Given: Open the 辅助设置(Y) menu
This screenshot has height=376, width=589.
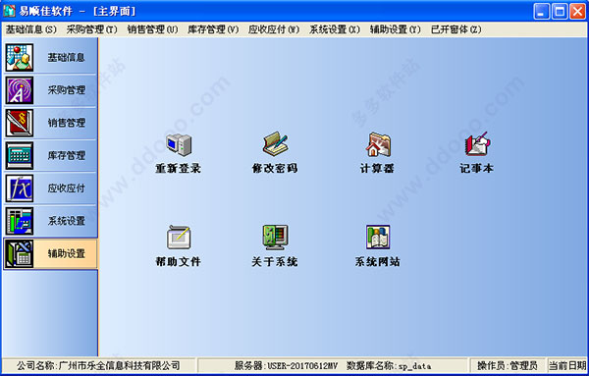Looking at the screenshot, I should pos(396,29).
